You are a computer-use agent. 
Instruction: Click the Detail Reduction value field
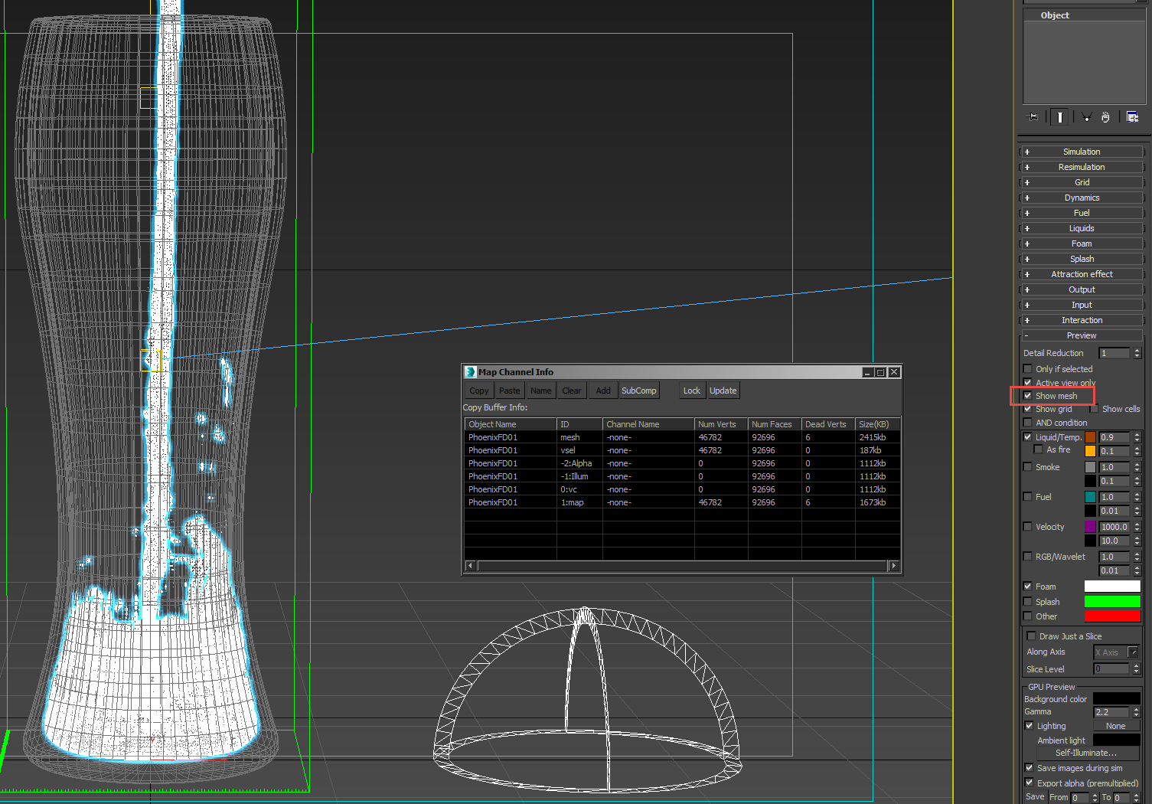click(1114, 353)
